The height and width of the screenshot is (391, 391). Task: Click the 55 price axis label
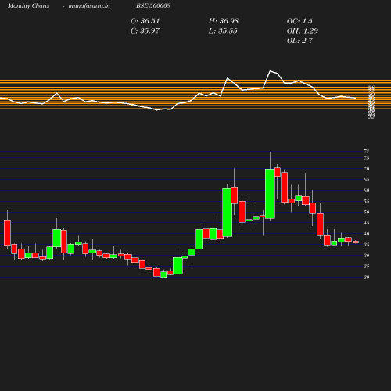(x=367, y=201)
